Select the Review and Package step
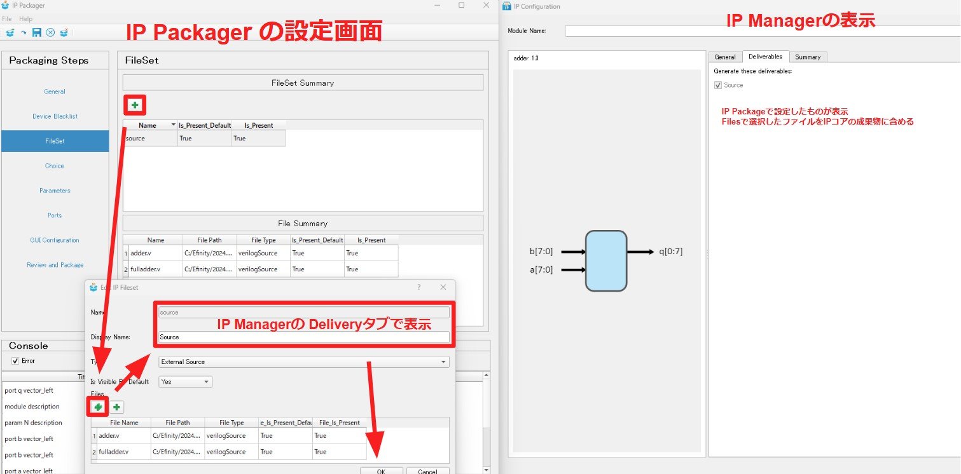The width and height of the screenshot is (961, 474). click(x=55, y=265)
